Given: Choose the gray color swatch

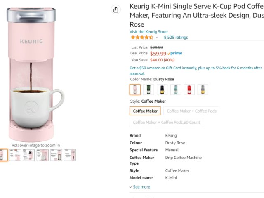Looking at the screenshot, I should (203, 90).
